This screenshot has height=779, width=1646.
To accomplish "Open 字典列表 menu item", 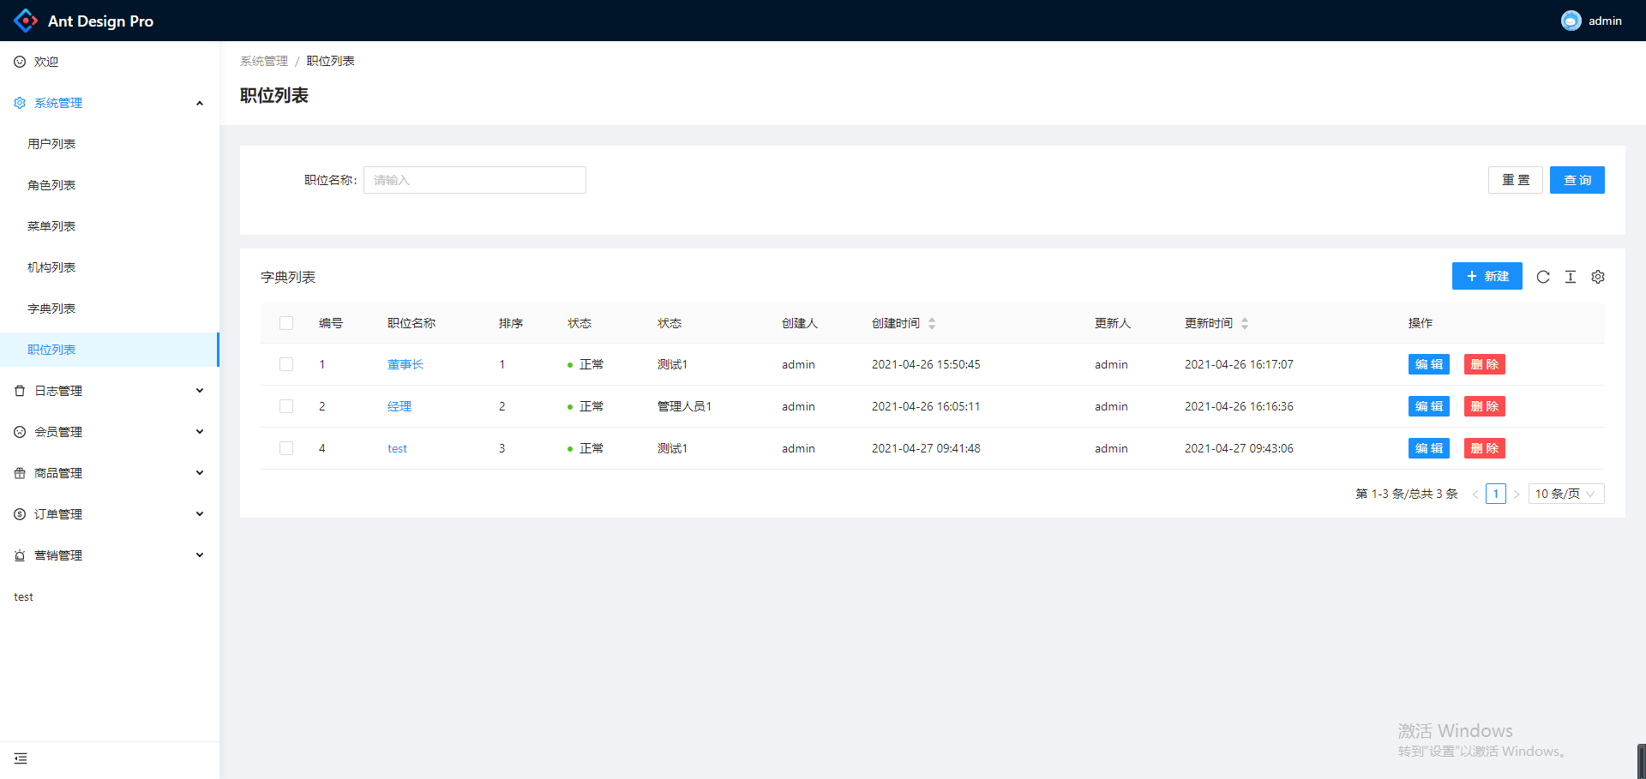I will pyautogui.click(x=110, y=309).
